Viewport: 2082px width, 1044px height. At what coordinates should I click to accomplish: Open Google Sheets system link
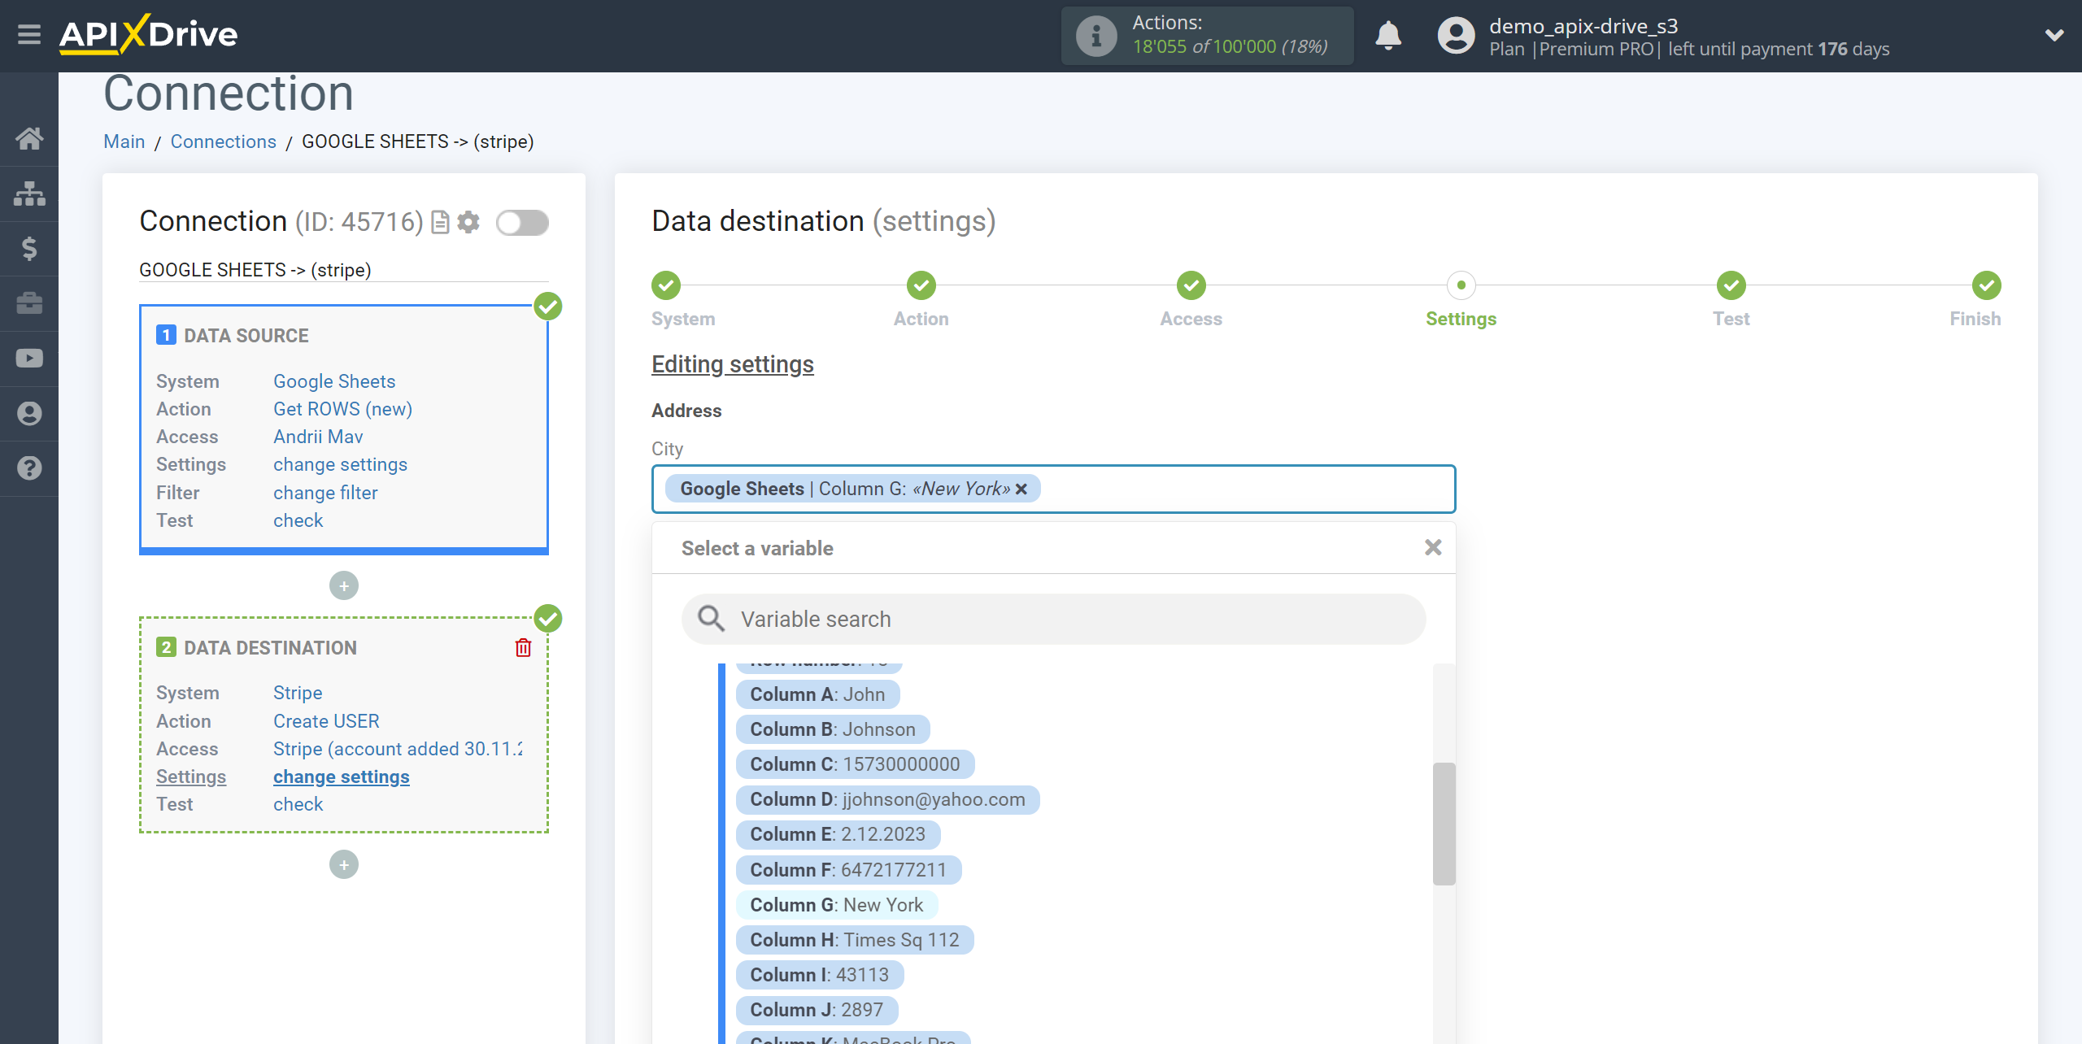point(334,381)
